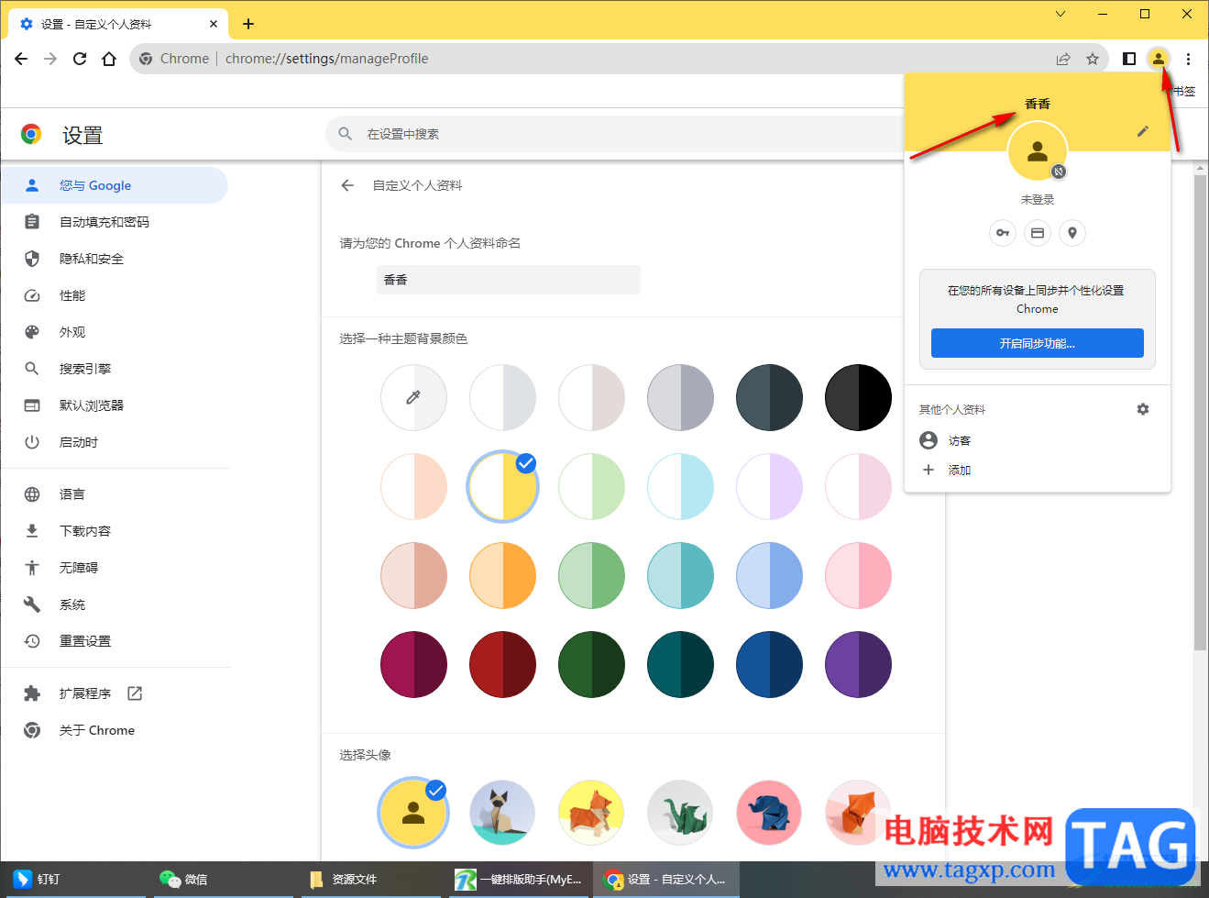This screenshot has width=1209, height=898.
Task: Click the share icon in address bar
Action: (1062, 58)
